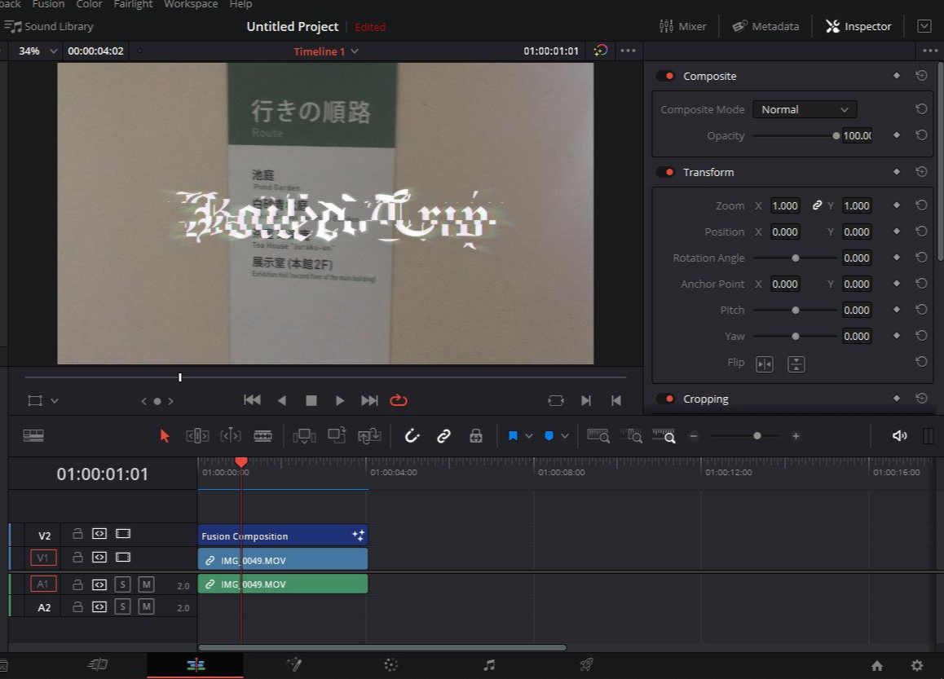
Task: Toggle the Composite section enable switch
Action: click(666, 76)
